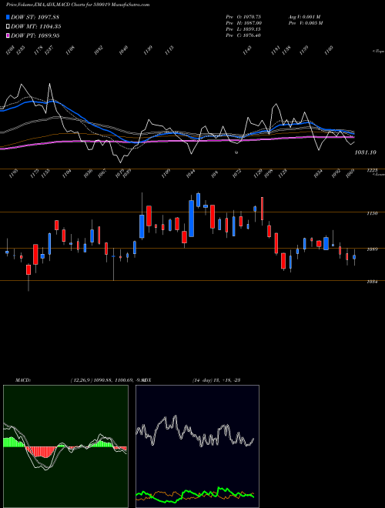
Task: Click the Pre O: 1070.75 value
Action: click(243, 17)
